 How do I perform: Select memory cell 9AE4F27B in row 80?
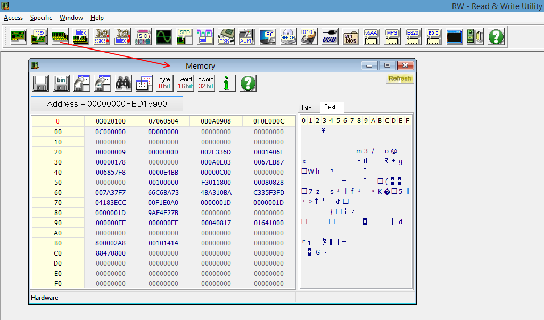pyautogui.click(x=163, y=213)
